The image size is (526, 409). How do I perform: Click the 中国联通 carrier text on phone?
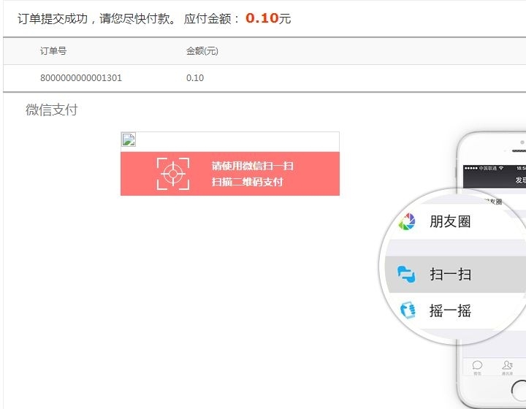pyautogui.click(x=487, y=168)
